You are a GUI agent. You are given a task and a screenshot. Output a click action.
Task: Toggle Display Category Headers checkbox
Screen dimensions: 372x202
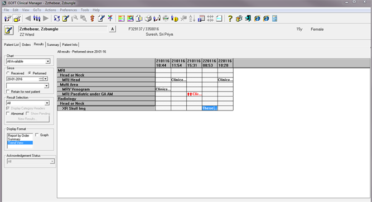click(x=8, y=108)
